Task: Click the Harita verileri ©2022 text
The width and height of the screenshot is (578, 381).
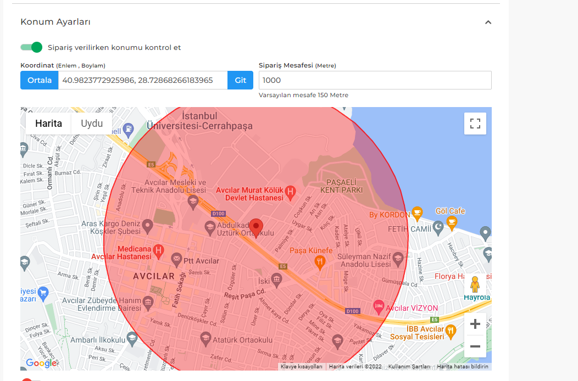Action: 355,367
